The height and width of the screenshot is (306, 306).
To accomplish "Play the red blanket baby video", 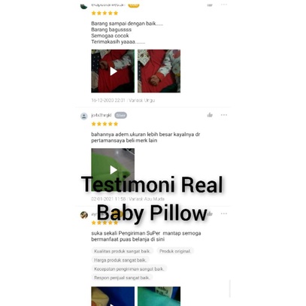I will click(113, 71).
